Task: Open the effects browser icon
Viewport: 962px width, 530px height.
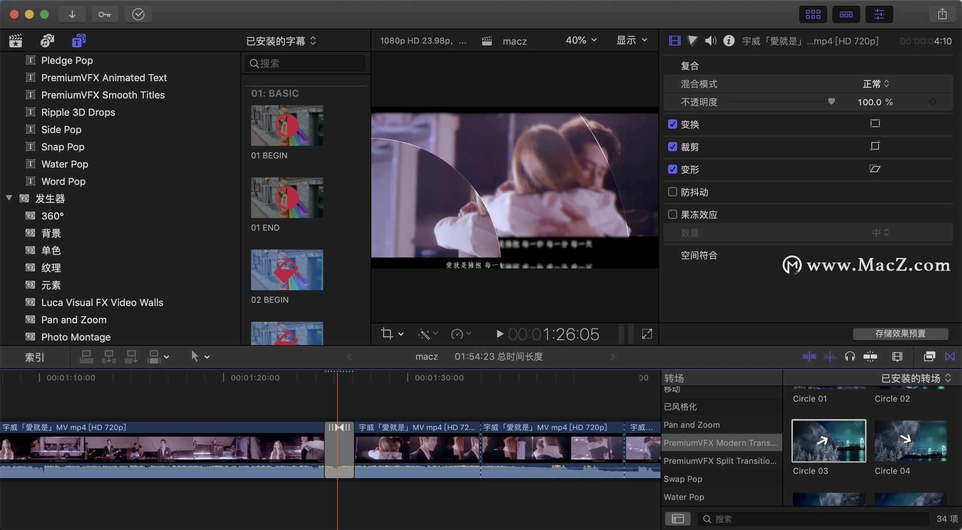Action: coord(929,356)
